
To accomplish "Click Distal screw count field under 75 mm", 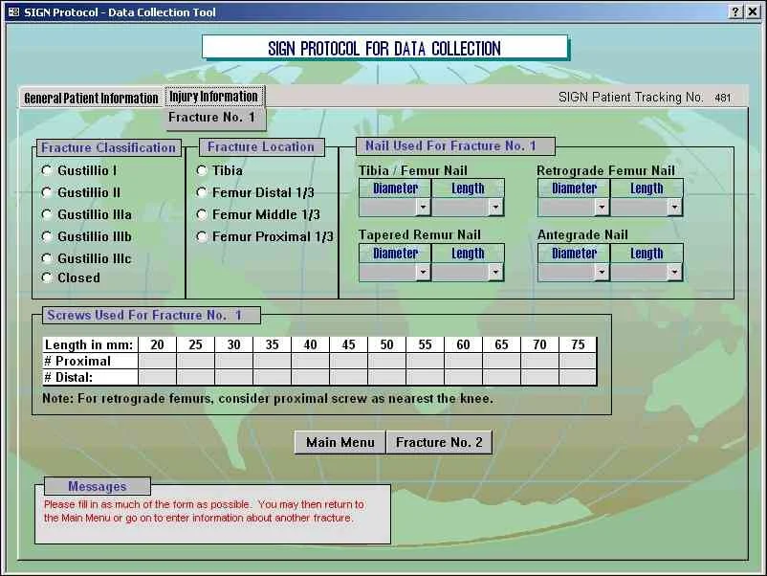I will (578, 377).
